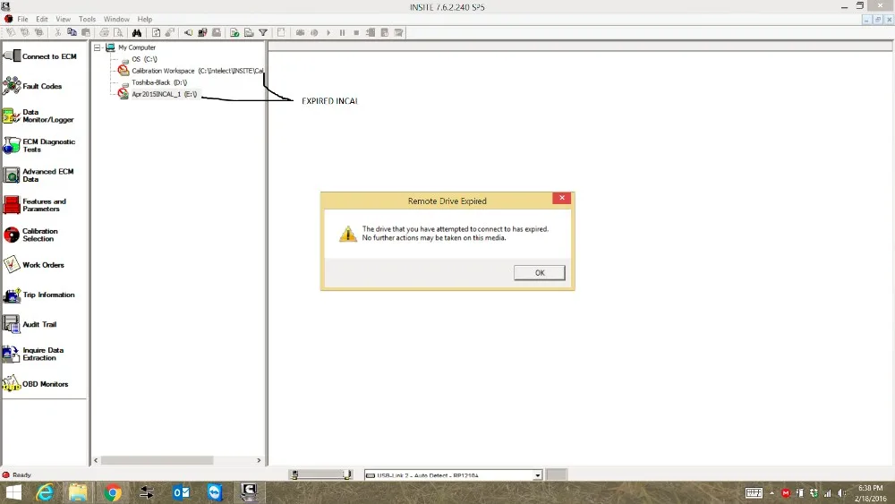
Task: Select the Toshiba-Black (D:) drive
Action: [159, 82]
